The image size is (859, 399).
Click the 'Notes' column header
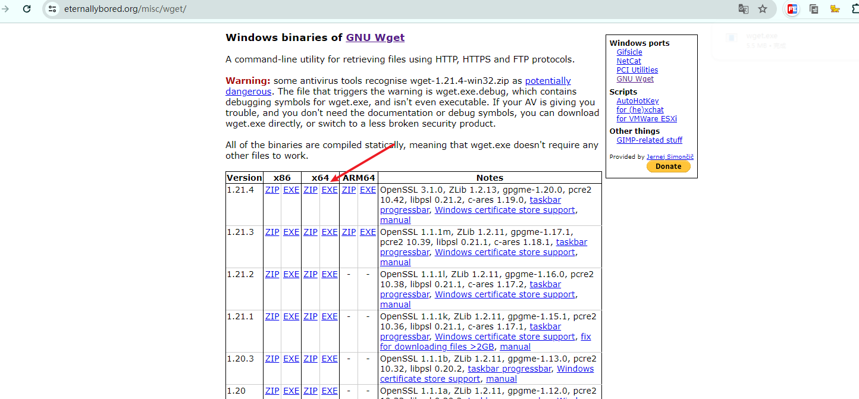tap(490, 177)
